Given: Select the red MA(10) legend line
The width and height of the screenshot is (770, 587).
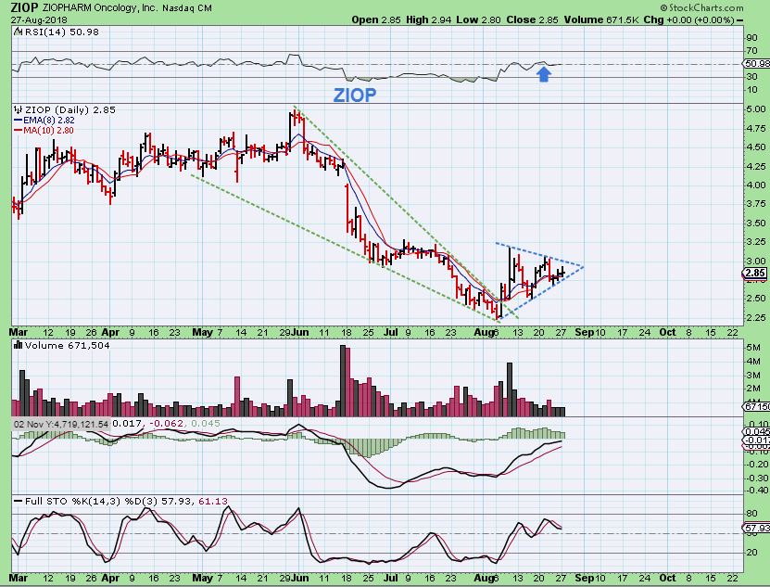Looking at the screenshot, I should [19, 131].
